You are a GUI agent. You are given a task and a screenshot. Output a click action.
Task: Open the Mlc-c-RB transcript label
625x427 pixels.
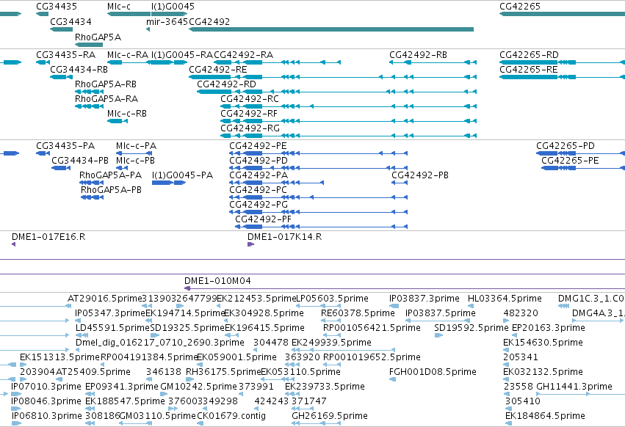click(x=127, y=114)
